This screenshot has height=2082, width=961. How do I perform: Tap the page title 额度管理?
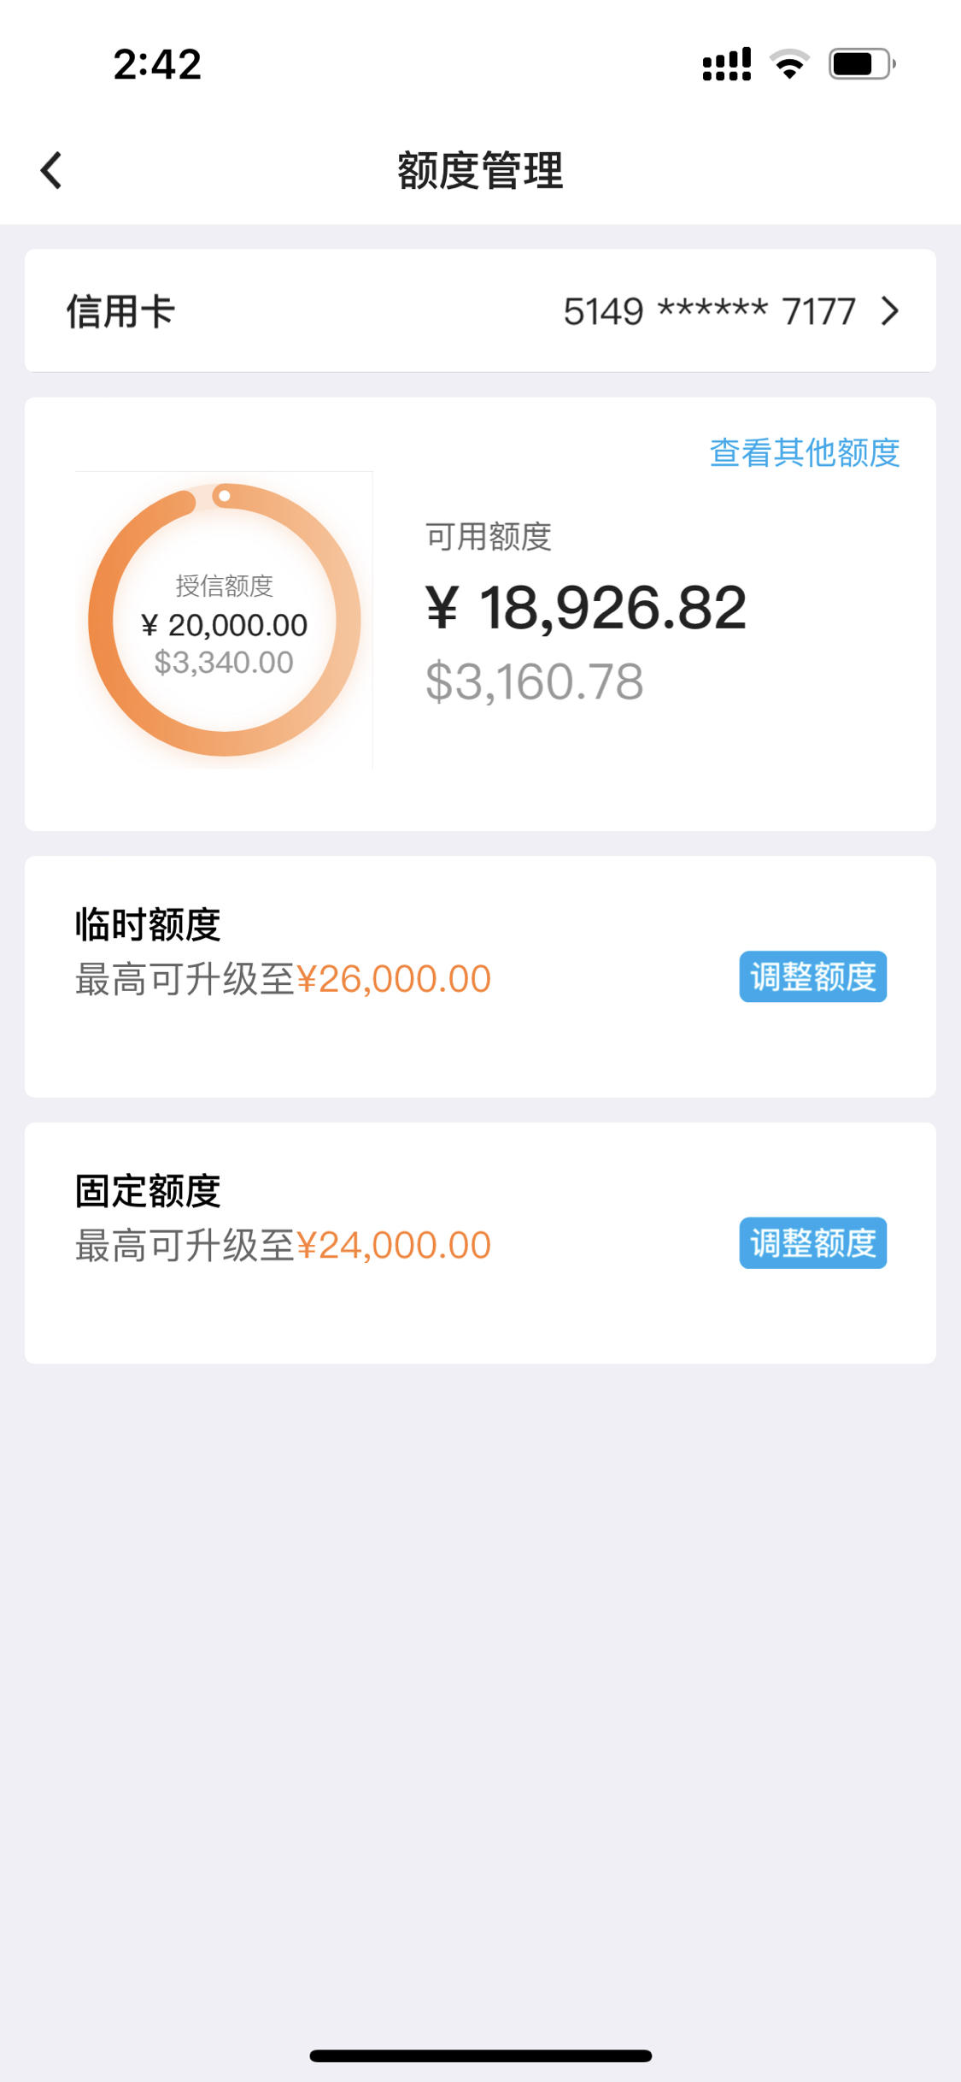[x=480, y=170]
